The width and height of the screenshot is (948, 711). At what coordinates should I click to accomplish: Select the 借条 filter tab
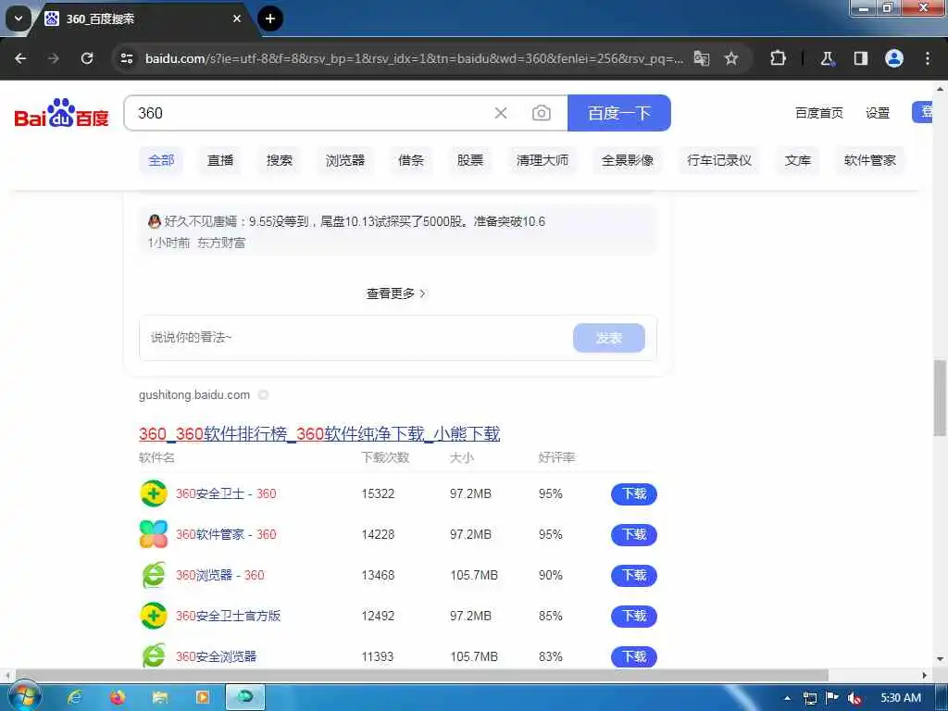[x=411, y=160]
